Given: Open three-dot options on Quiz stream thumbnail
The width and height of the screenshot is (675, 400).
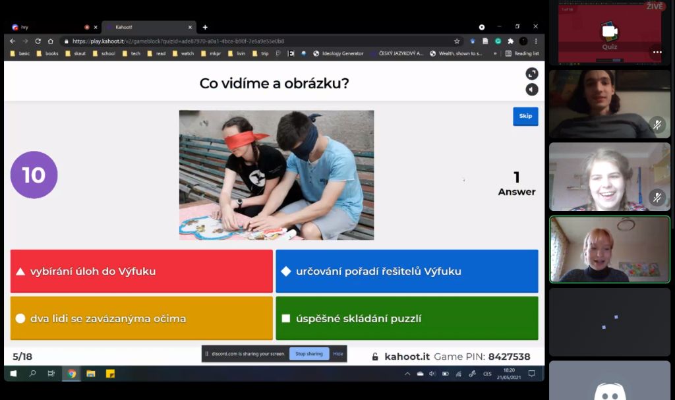Looking at the screenshot, I should click(657, 52).
